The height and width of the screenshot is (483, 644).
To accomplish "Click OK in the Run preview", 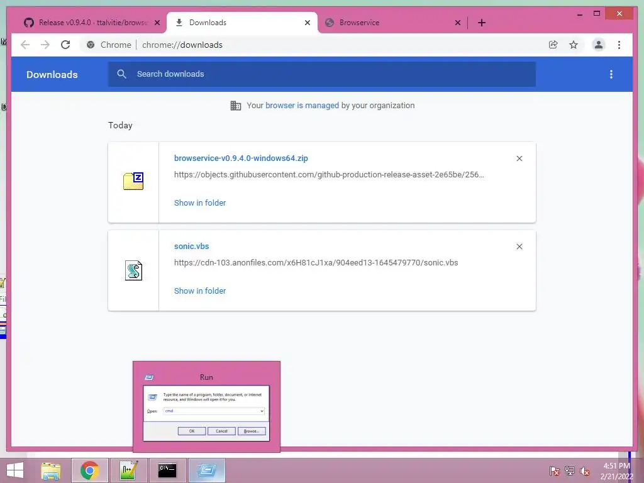I will [192, 431].
